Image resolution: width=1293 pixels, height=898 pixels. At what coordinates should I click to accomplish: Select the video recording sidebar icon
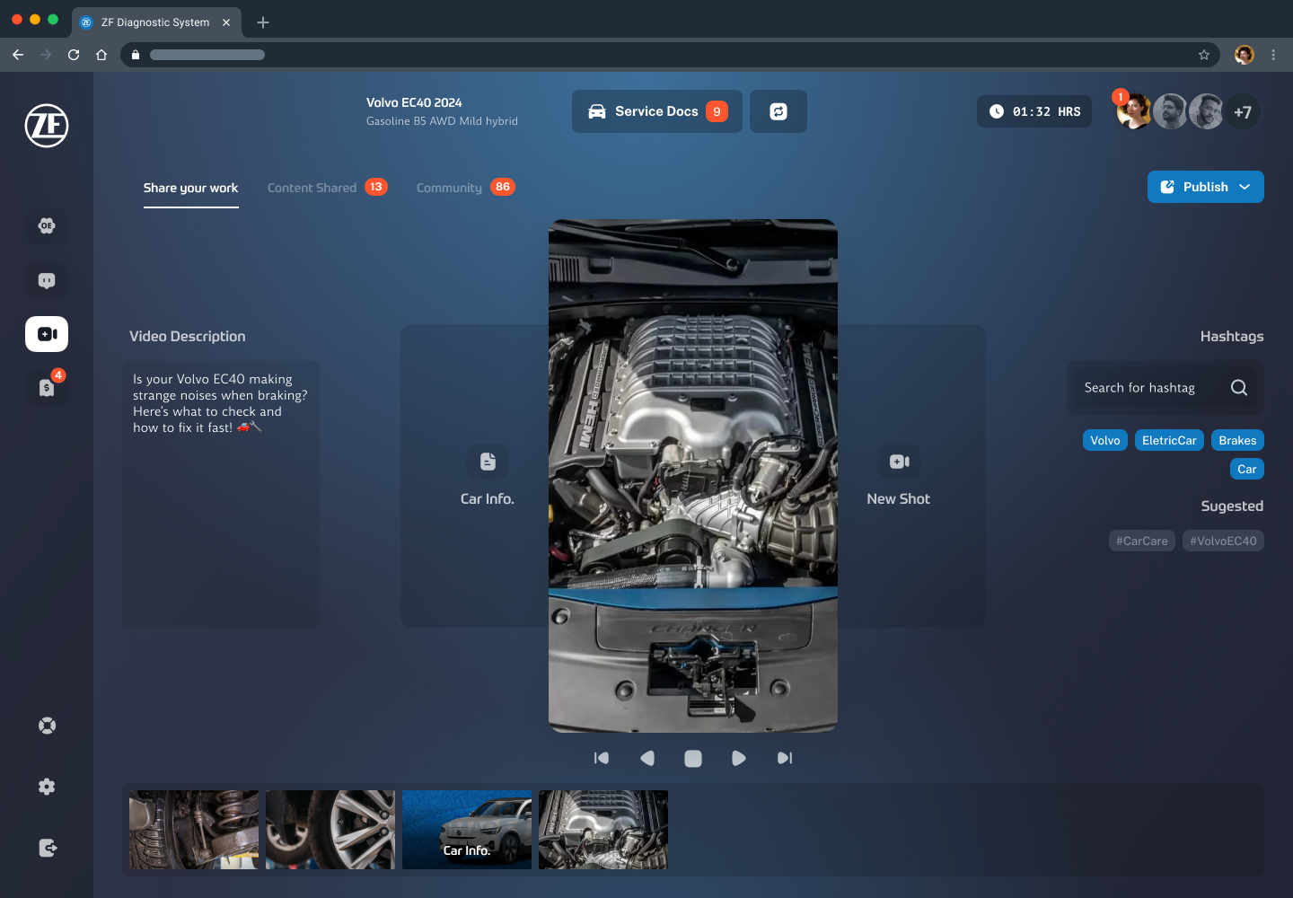point(47,334)
